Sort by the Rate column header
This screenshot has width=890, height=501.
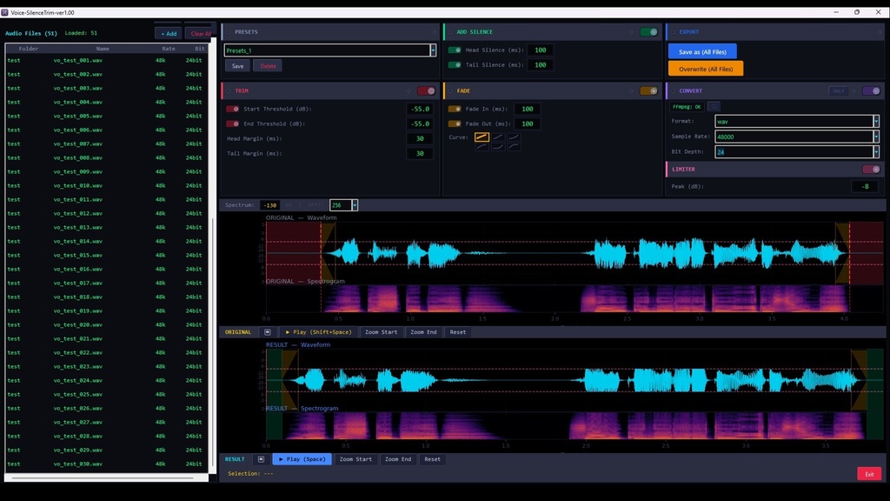coord(169,49)
